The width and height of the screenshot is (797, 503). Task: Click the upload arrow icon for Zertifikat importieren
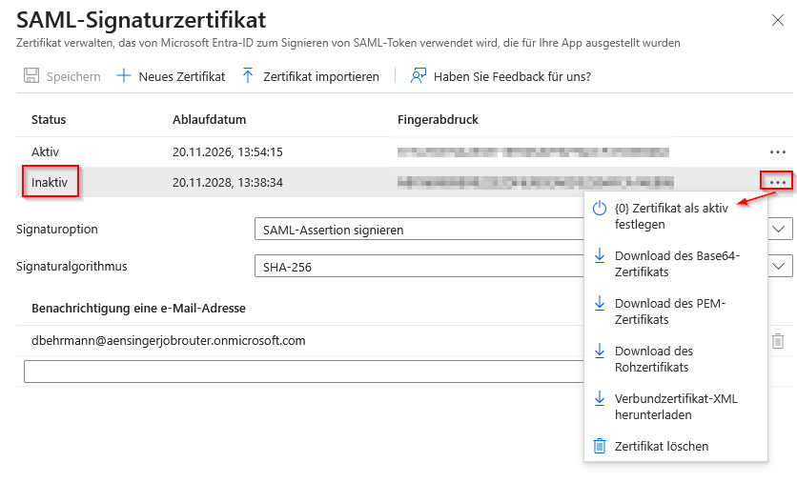[248, 75]
